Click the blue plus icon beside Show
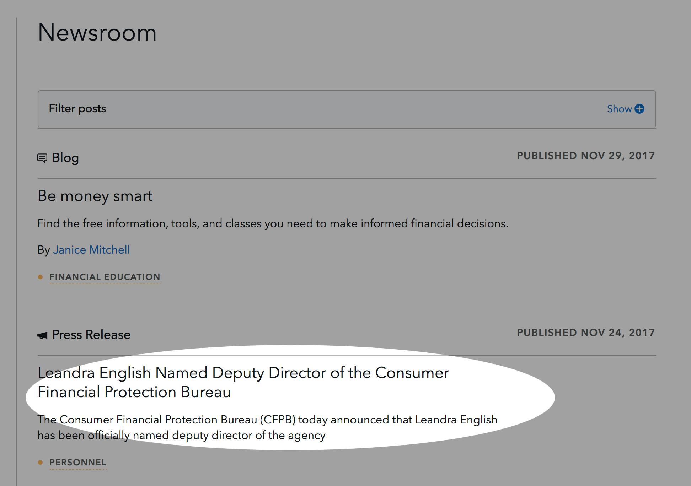This screenshot has width=691, height=486. 640,109
